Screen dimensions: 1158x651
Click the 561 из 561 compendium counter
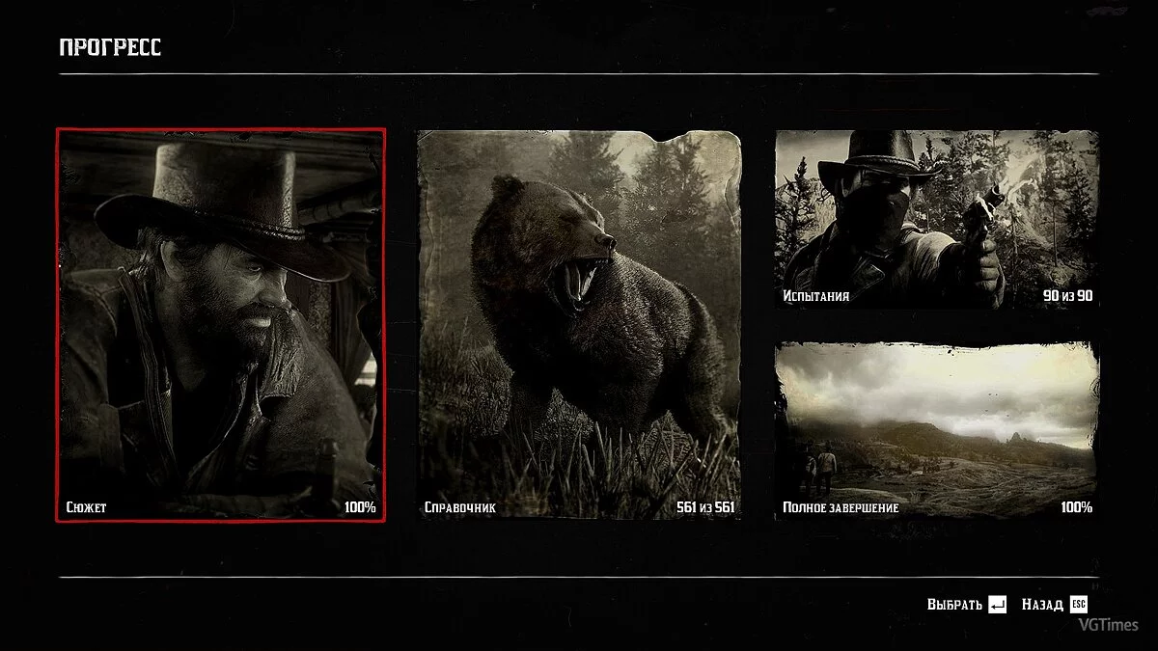click(705, 507)
